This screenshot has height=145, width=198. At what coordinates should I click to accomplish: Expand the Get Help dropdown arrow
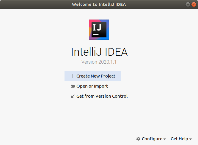pos(191,139)
